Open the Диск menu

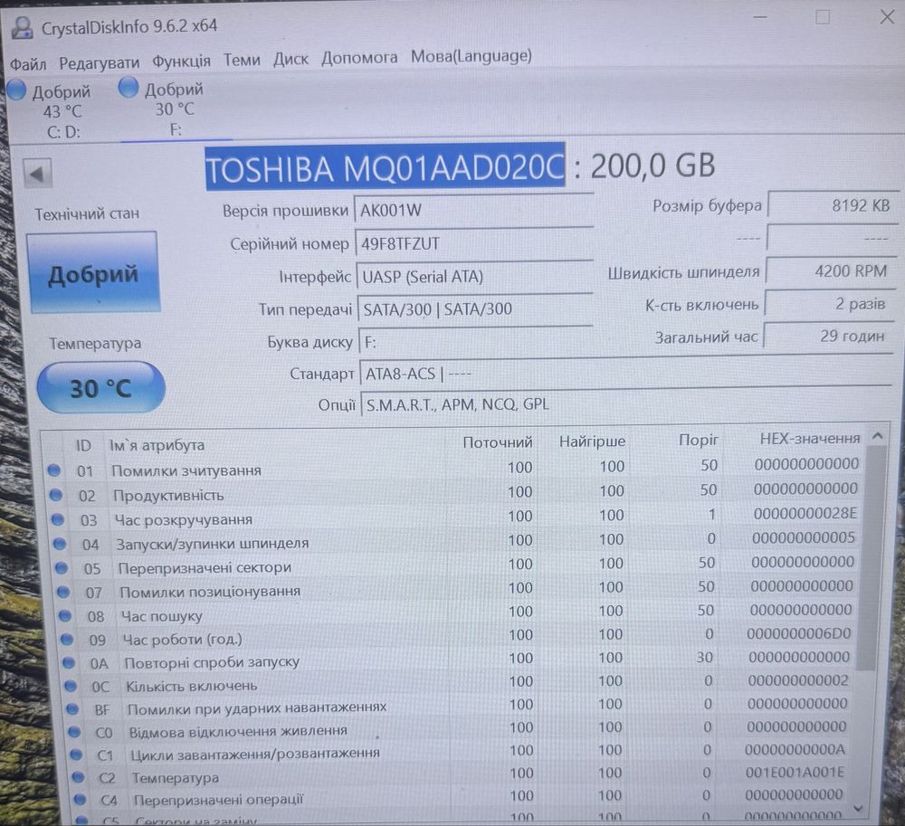(291, 59)
